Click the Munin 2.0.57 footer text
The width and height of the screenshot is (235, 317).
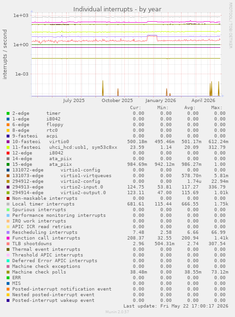[x=117, y=312]
